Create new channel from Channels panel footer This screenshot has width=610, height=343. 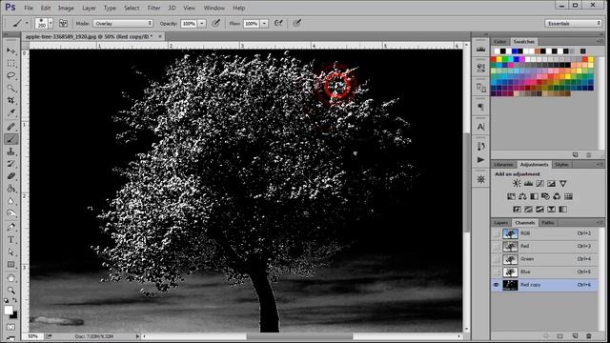click(575, 335)
